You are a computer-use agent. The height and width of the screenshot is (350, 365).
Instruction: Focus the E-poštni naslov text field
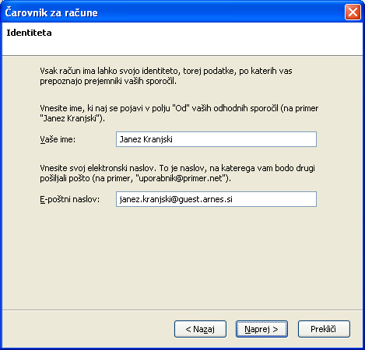216,199
